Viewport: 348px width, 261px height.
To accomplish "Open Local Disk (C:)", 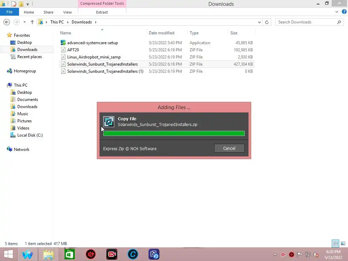I will click(30, 135).
